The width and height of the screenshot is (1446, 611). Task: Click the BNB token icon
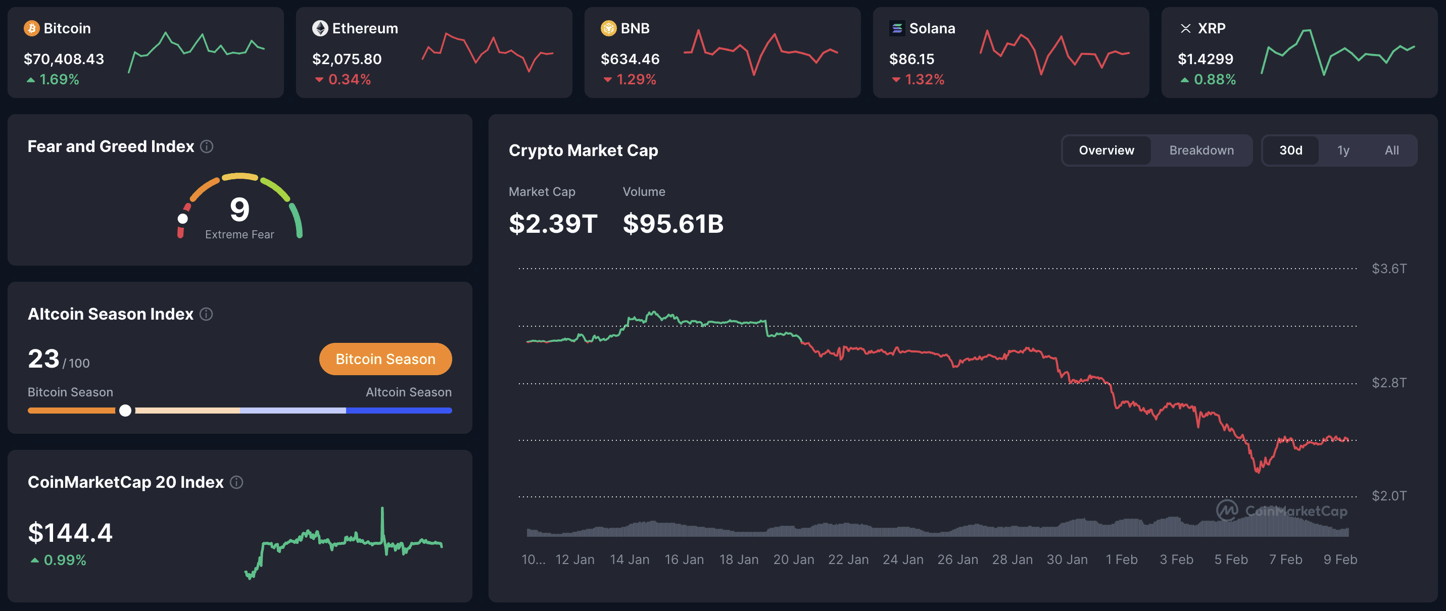click(608, 28)
